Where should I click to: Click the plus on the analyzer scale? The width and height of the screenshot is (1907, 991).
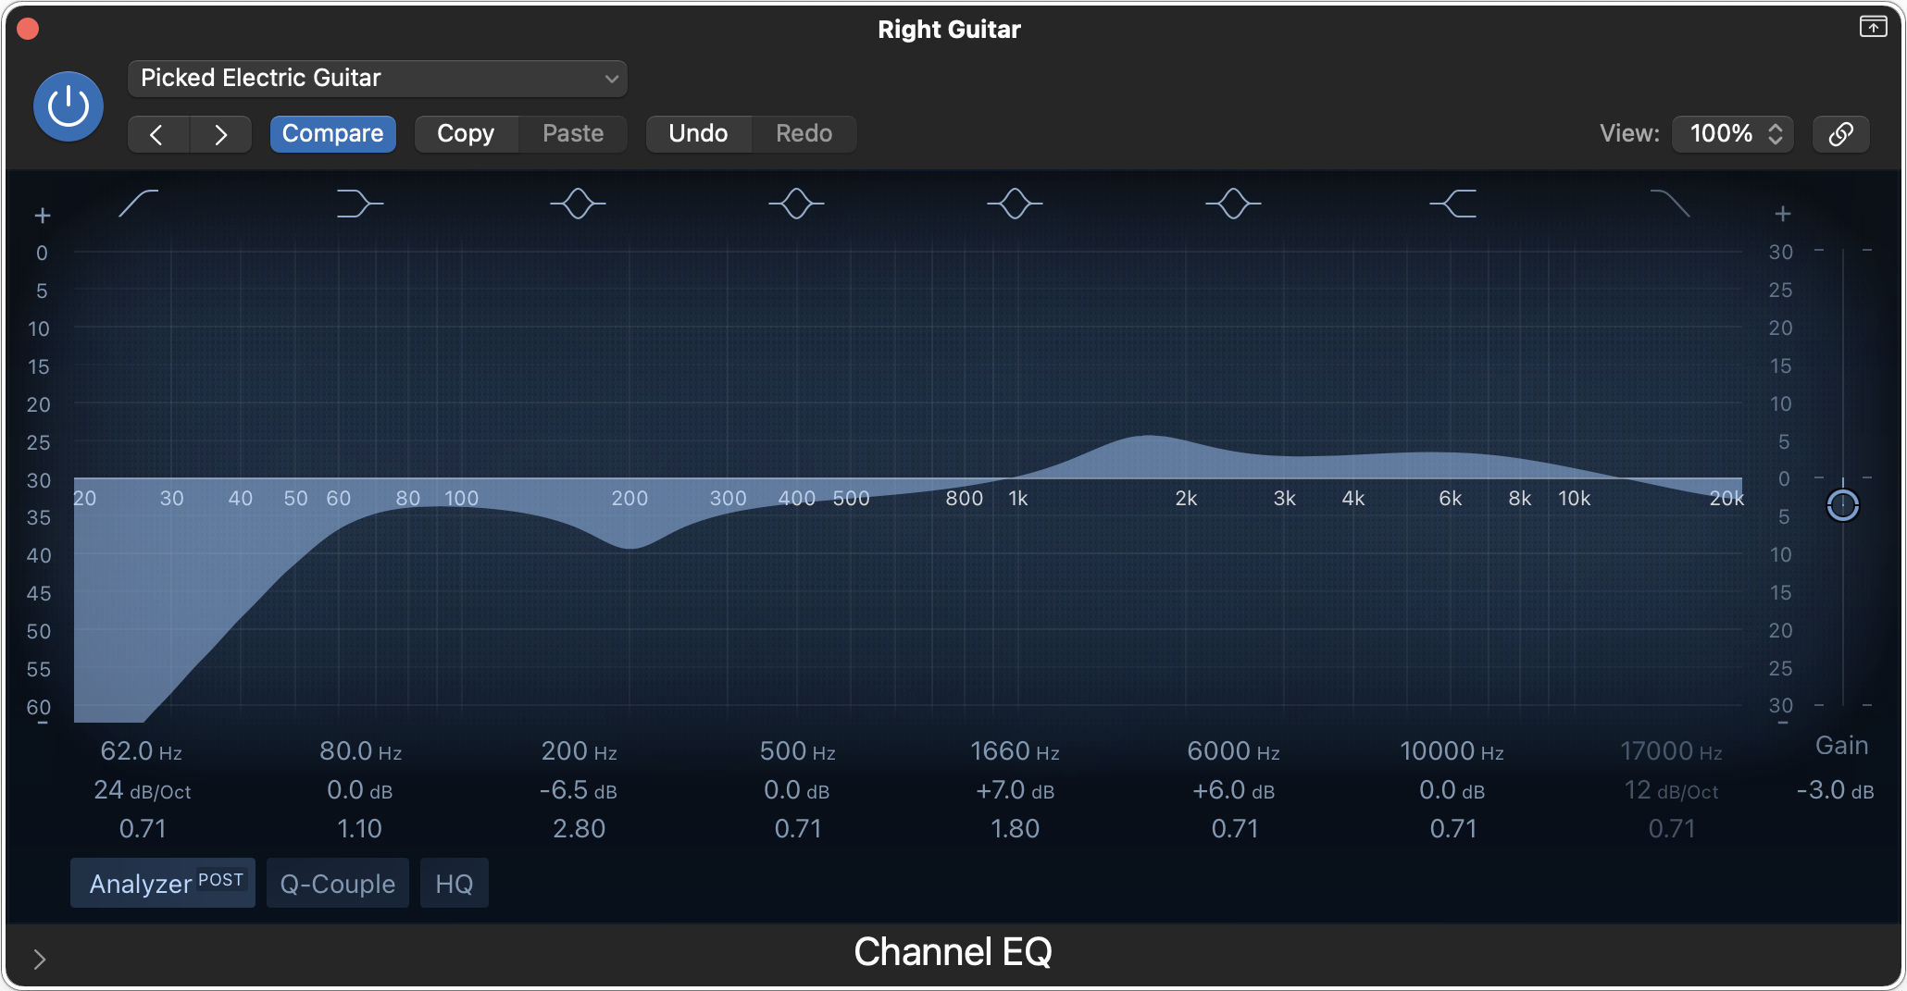pyautogui.click(x=43, y=216)
